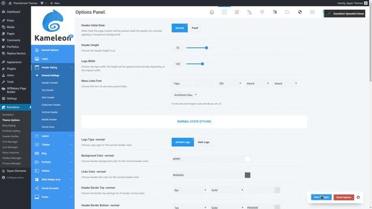The image size is (372, 209).
Task: Open Plugins in WordPress admin menu
Action: (x=11, y=69)
